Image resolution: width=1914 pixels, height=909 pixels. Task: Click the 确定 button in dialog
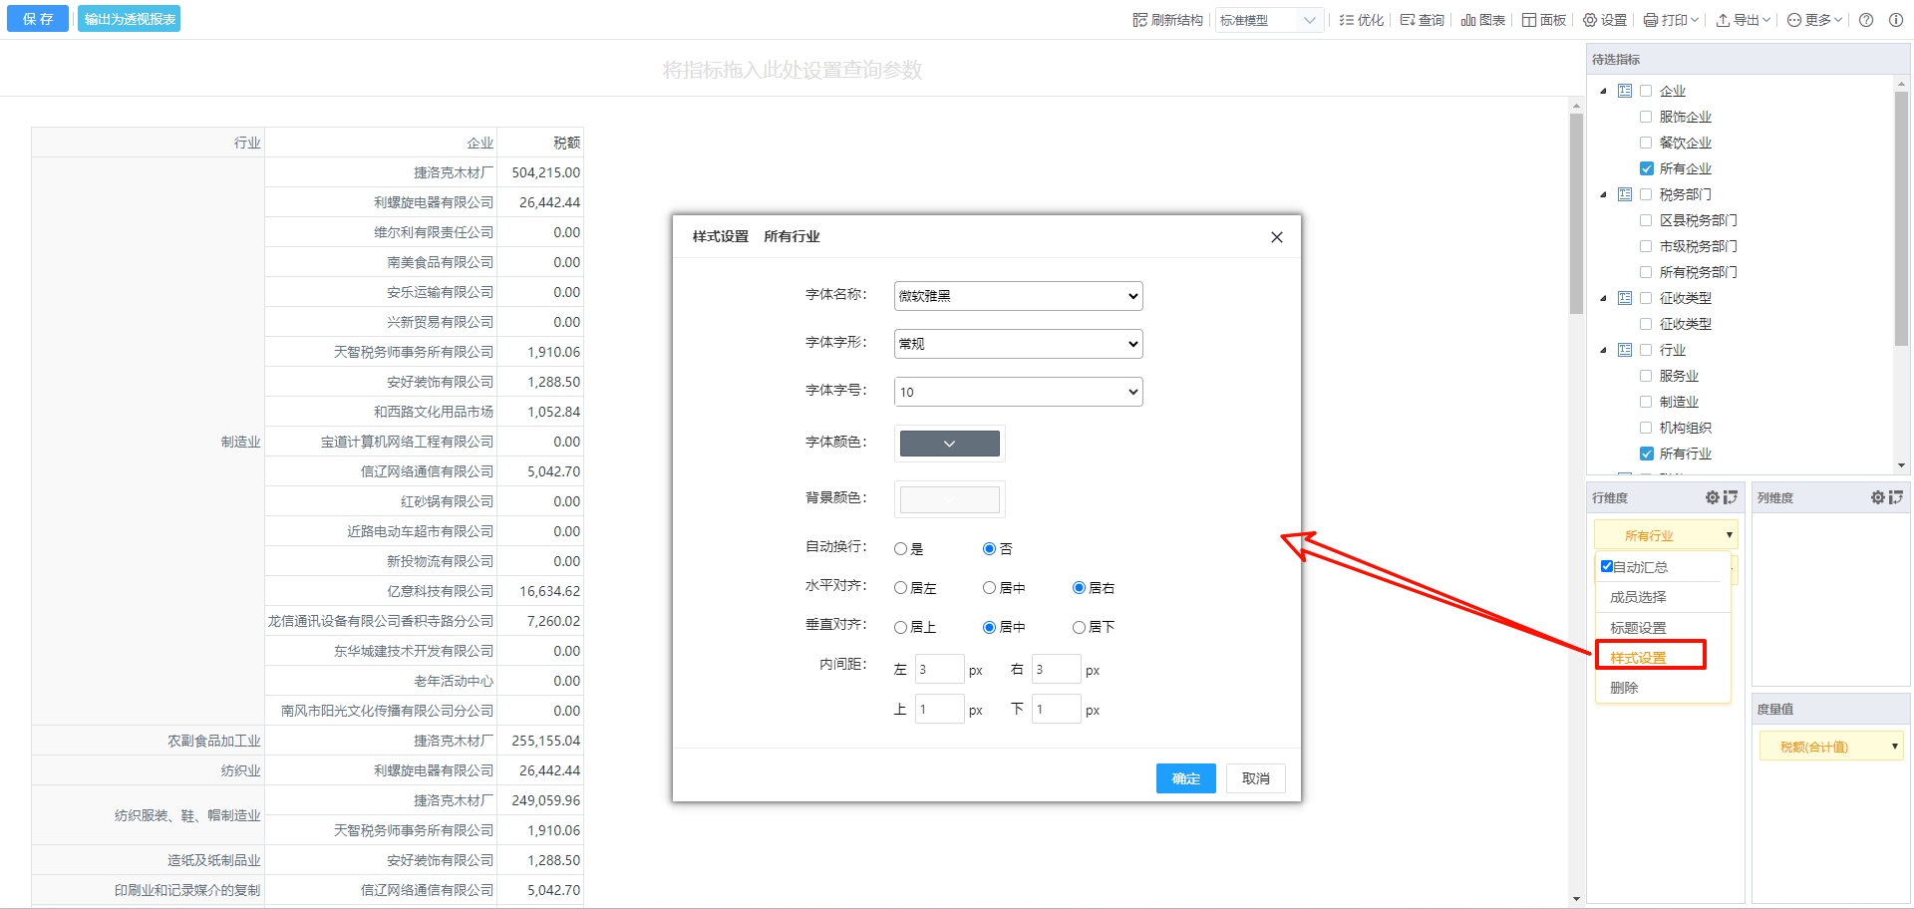(1185, 778)
